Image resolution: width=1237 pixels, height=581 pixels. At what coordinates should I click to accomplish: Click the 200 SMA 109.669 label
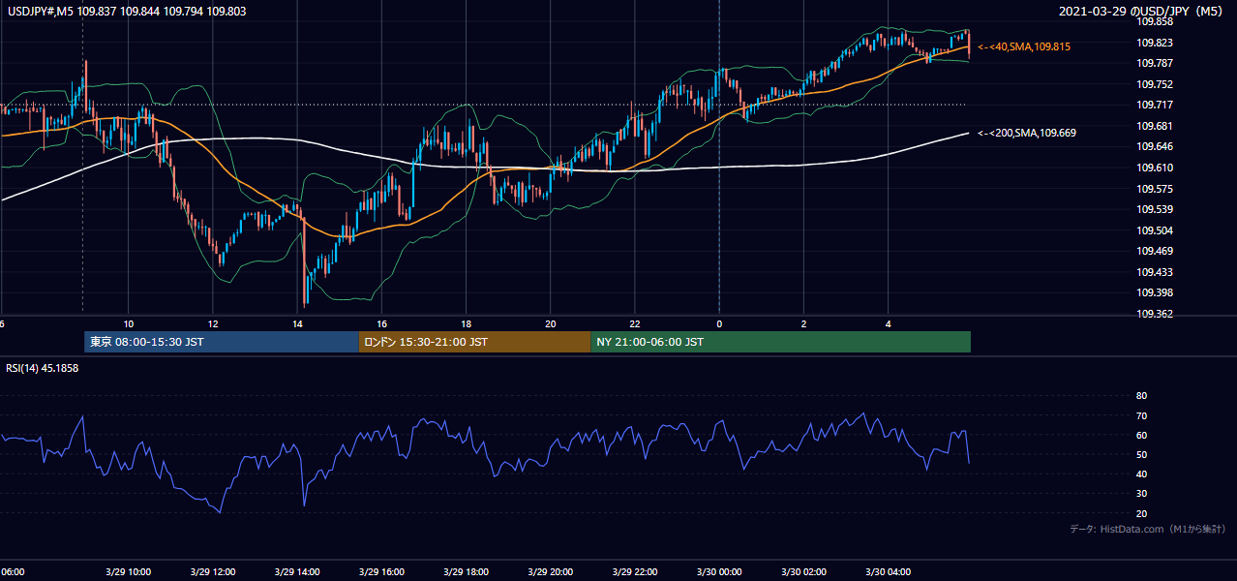1026,133
